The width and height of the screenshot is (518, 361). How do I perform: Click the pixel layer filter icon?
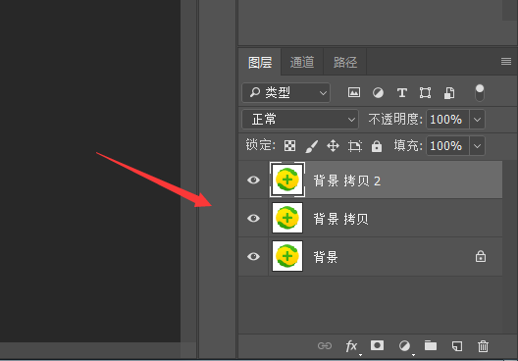[354, 92]
